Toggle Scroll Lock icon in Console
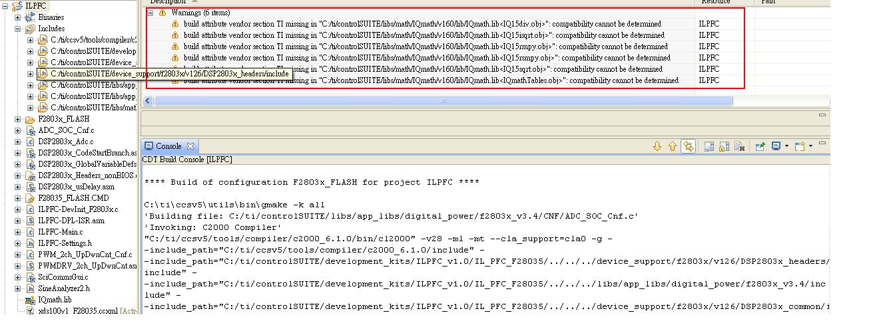Screen dimensions: 877x321 coord(724,146)
